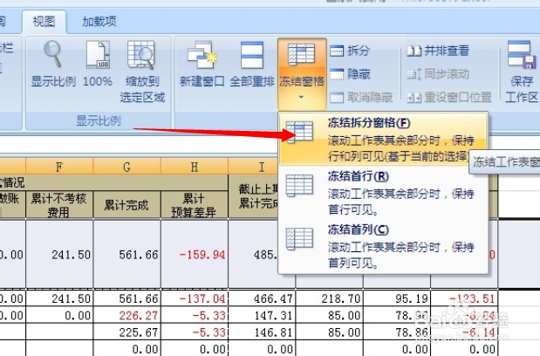This screenshot has height=356, width=540.
Task: Click the 累计完成 header cell in column G
Action: pos(126,205)
